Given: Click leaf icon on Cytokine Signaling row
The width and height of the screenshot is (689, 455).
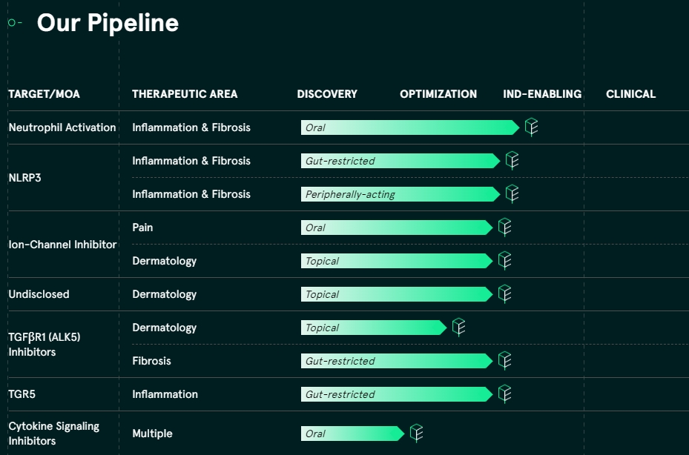Looking at the screenshot, I should pos(417,434).
